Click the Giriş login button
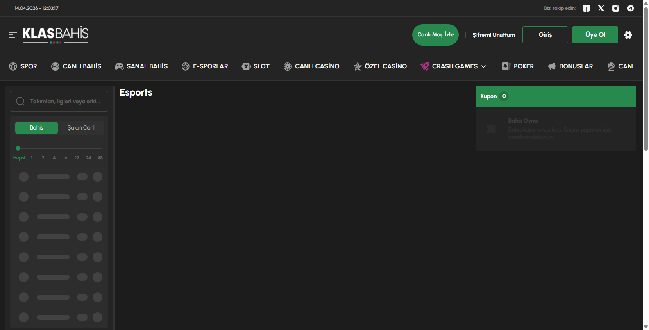 [545, 35]
